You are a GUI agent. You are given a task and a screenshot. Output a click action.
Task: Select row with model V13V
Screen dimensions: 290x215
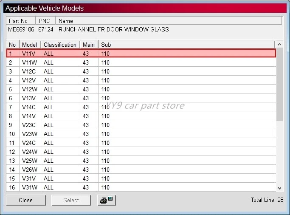(141, 98)
